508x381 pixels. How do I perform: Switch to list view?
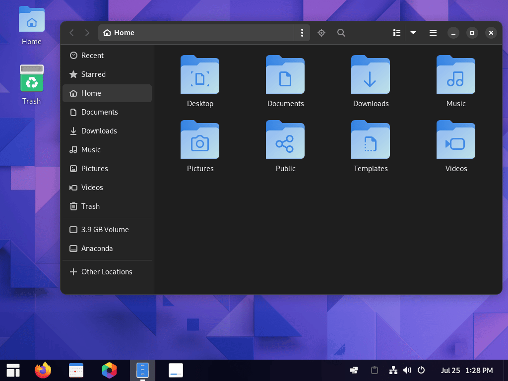pos(397,33)
